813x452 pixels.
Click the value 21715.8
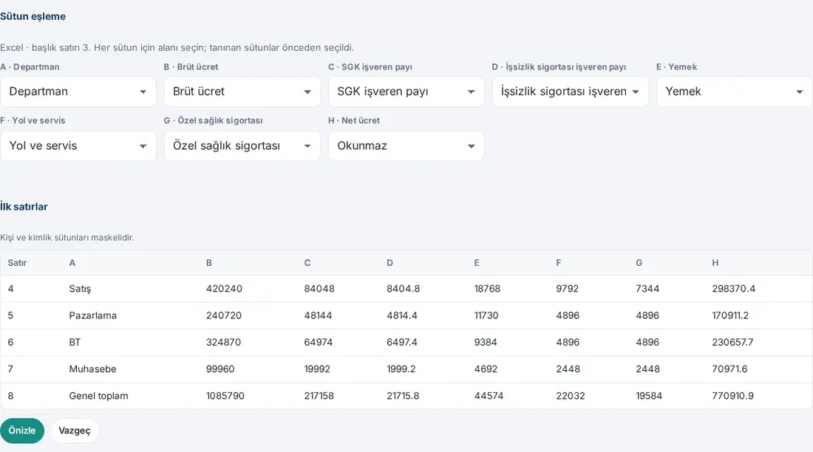tap(403, 396)
